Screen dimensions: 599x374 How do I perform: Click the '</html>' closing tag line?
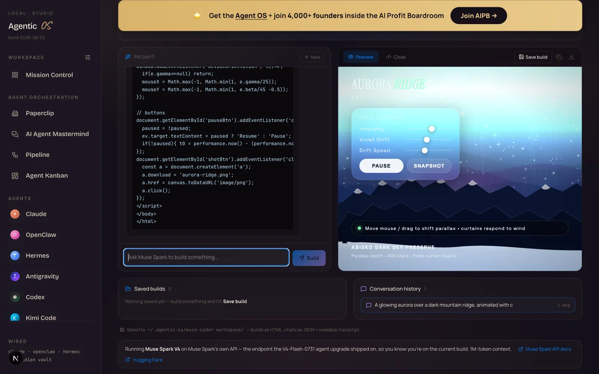pyautogui.click(x=146, y=221)
